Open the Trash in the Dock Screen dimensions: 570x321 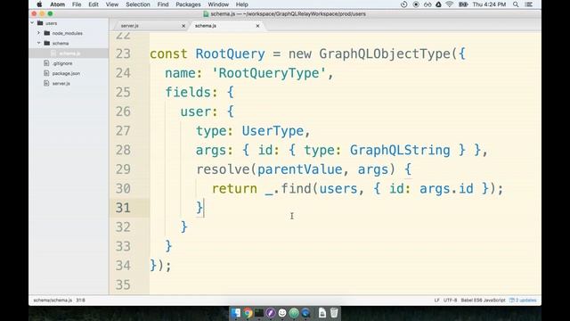(x=334, y=313)
